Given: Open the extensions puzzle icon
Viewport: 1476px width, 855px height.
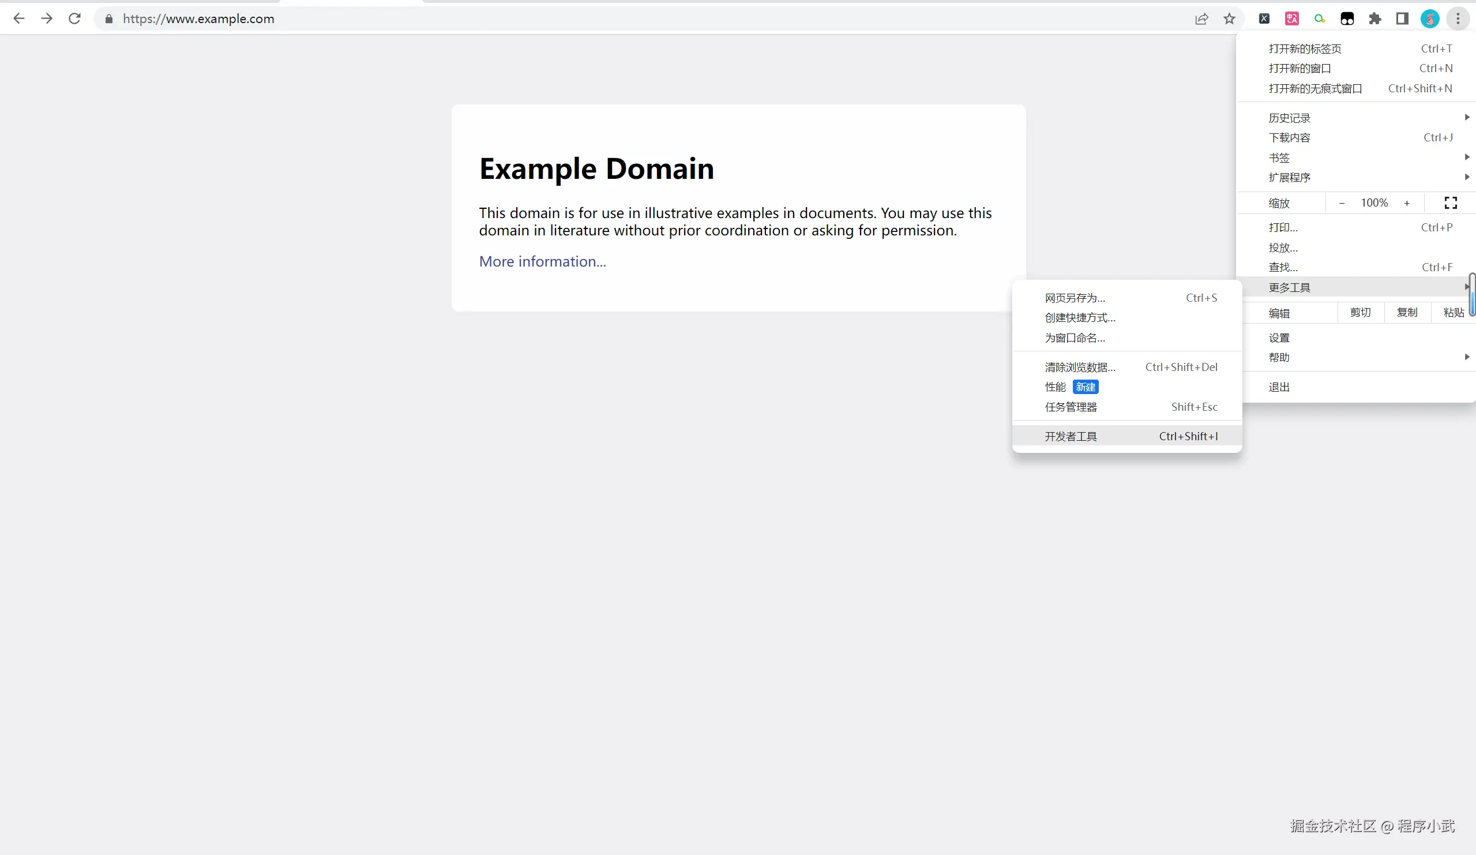Looking at the screenshot, I should pos(1374,19).
